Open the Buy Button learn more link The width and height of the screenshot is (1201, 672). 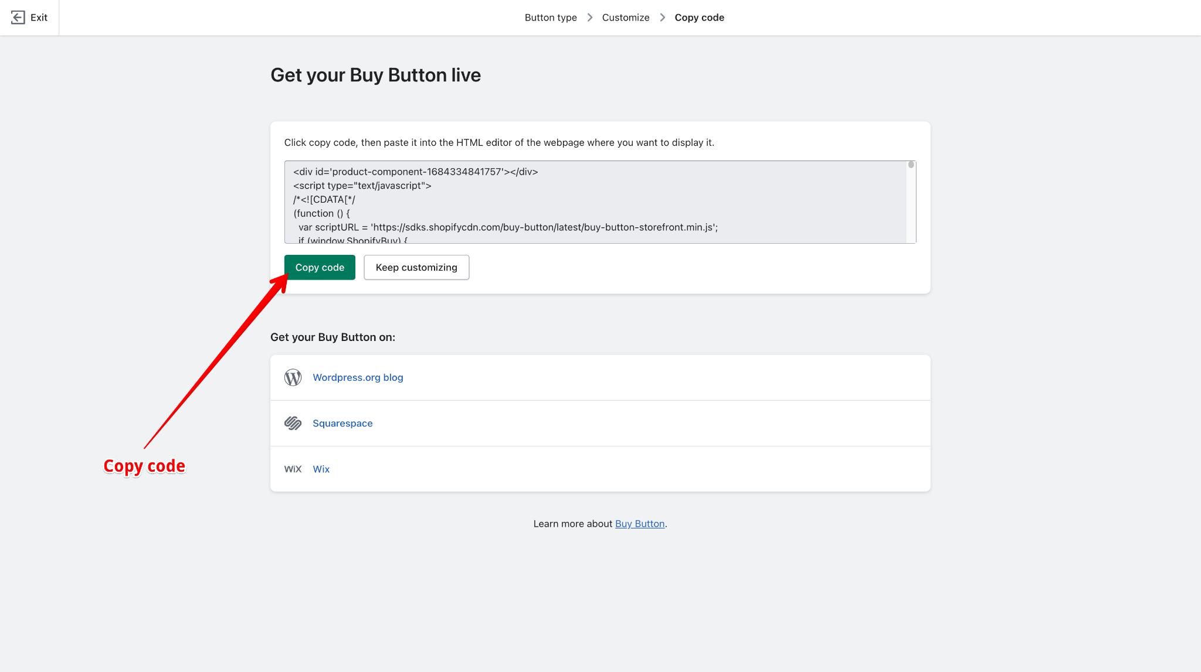(x=639, y=523)
